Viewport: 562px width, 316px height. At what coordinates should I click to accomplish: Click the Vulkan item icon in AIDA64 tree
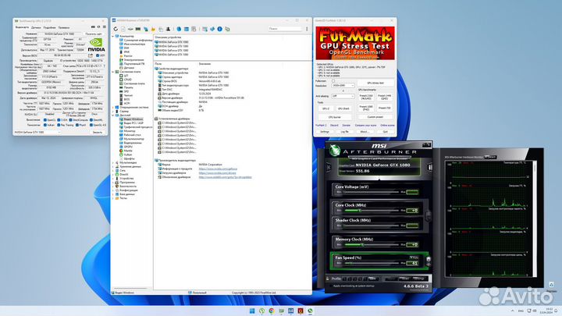[x=121, y=154]
